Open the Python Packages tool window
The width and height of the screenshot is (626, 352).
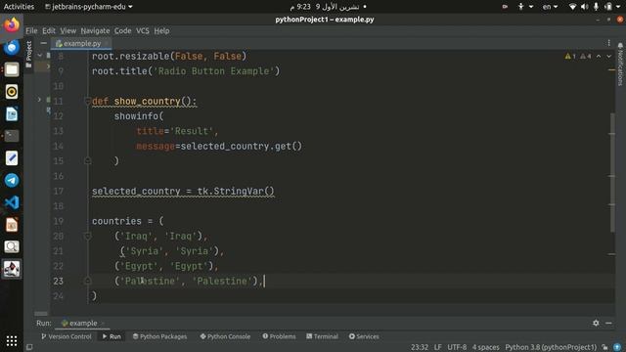point(159,336)
